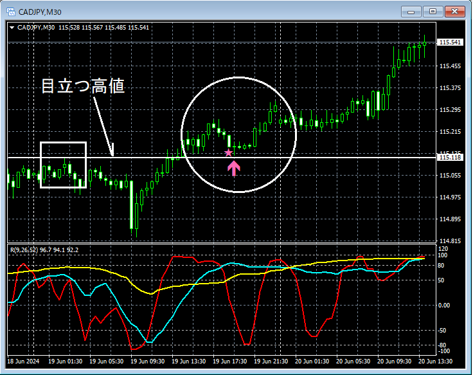473x375 pixels.
Task: Click the 19 Jun 09:30 time label
Action: point(148,361)
